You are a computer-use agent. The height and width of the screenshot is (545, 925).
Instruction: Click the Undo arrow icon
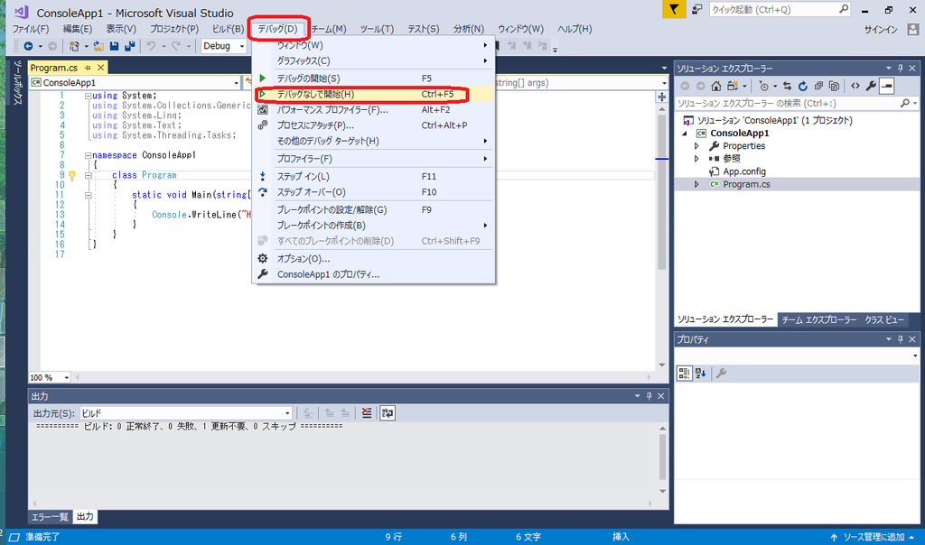tap(151, 46)
